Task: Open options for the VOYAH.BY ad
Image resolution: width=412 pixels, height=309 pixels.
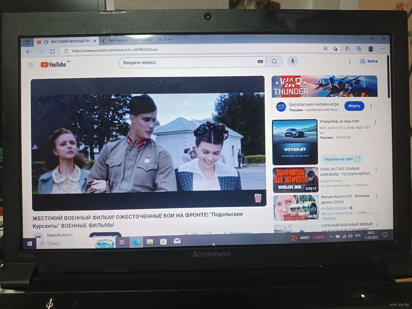Action: (x=375, y=122)
